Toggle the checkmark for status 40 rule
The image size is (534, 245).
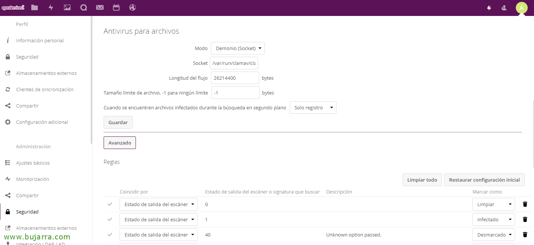click(x=110, y=235)
